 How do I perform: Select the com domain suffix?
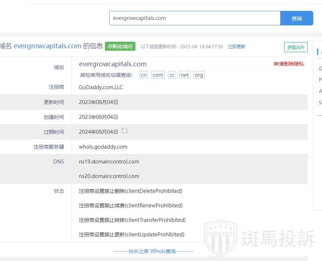(x=158, y=75)
